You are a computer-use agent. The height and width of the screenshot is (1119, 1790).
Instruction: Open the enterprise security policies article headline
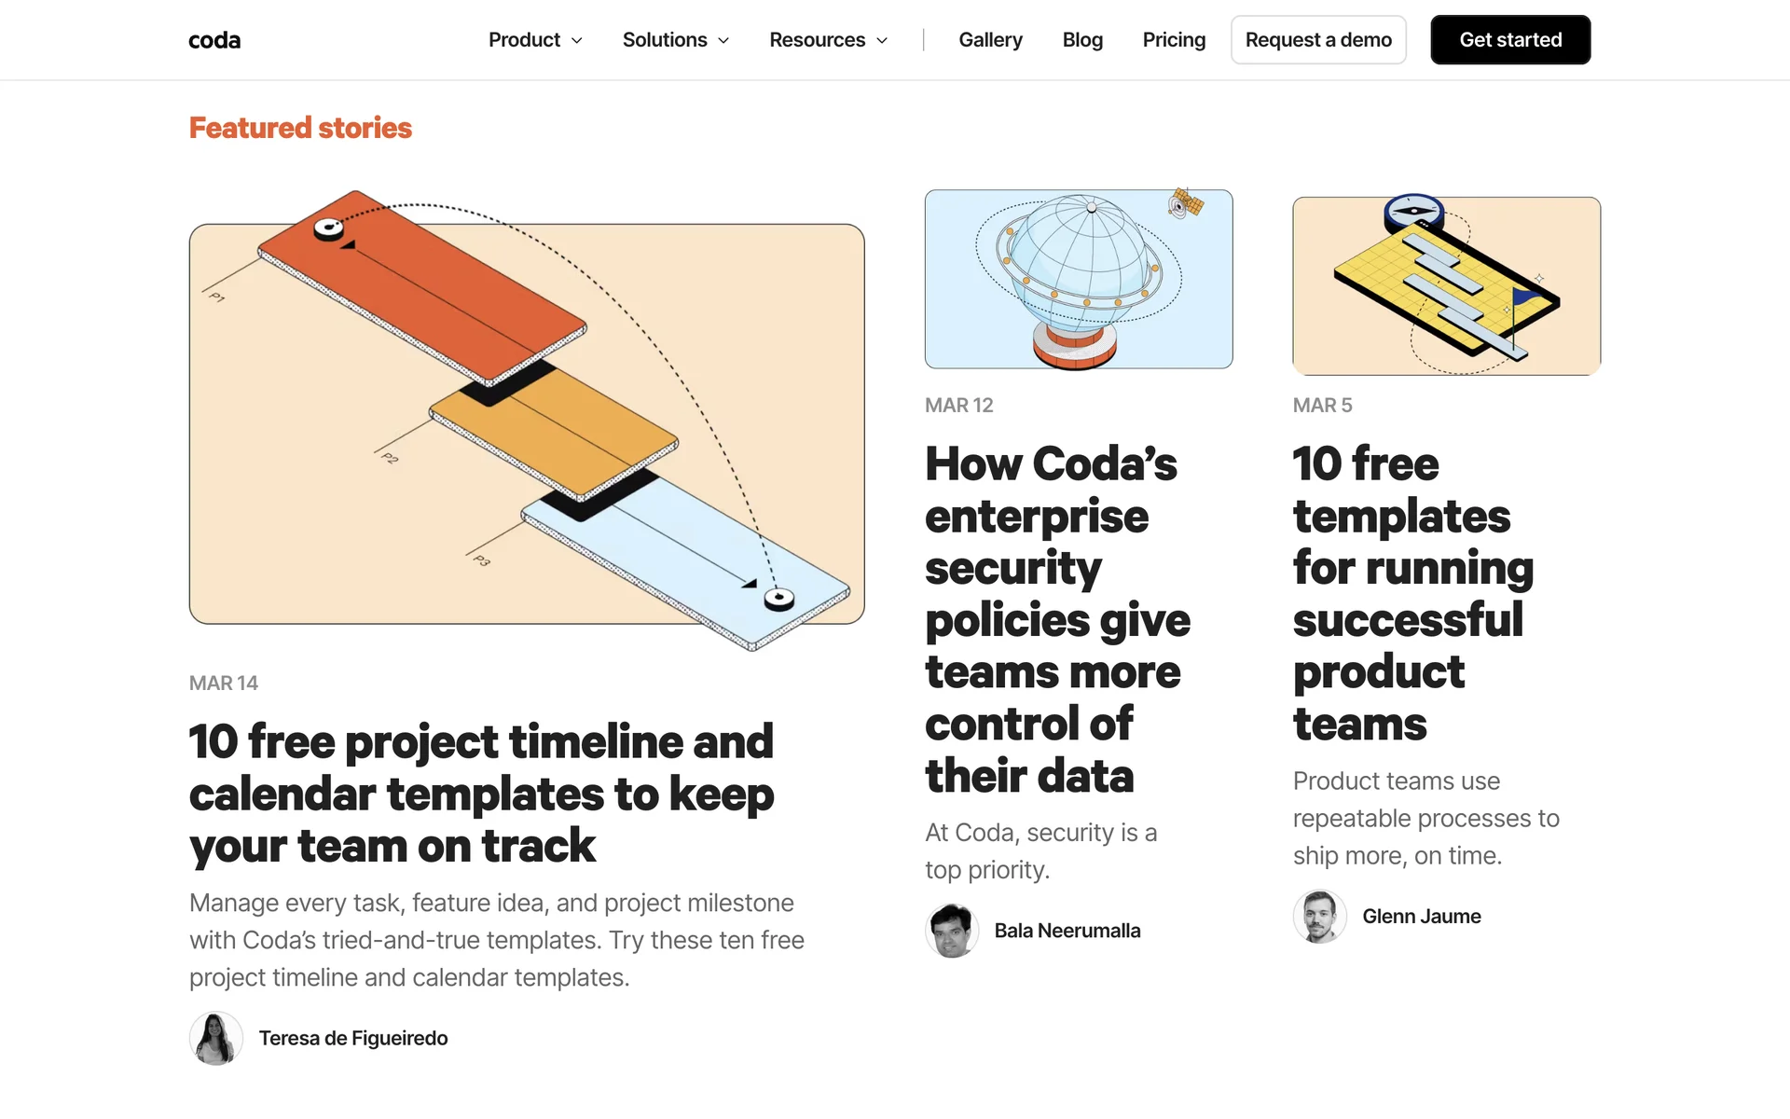click(x=1057, y=619)
